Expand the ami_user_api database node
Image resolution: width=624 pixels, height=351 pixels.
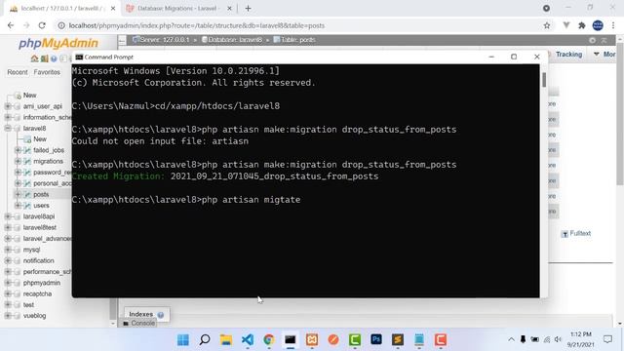pyautogui.click(x=8, y=106)
